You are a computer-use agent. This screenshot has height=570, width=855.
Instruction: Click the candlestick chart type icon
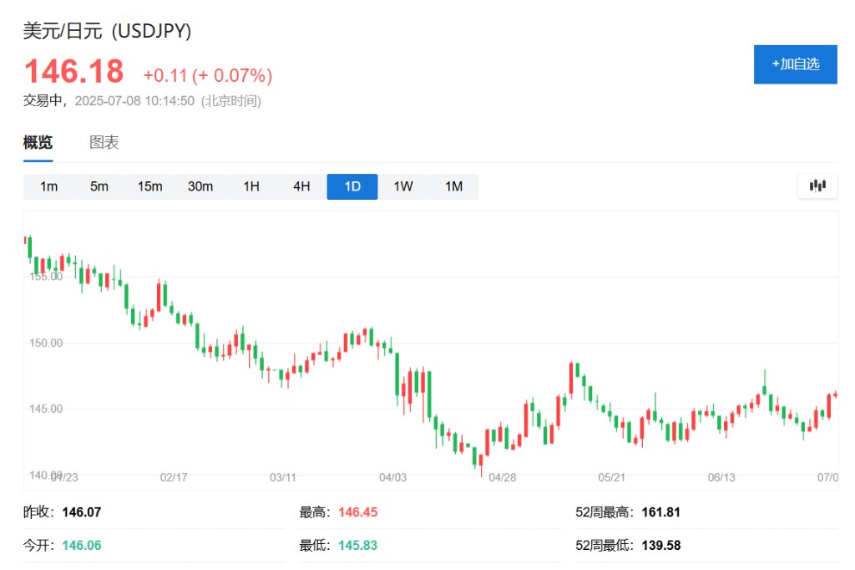tap(817, 186)
